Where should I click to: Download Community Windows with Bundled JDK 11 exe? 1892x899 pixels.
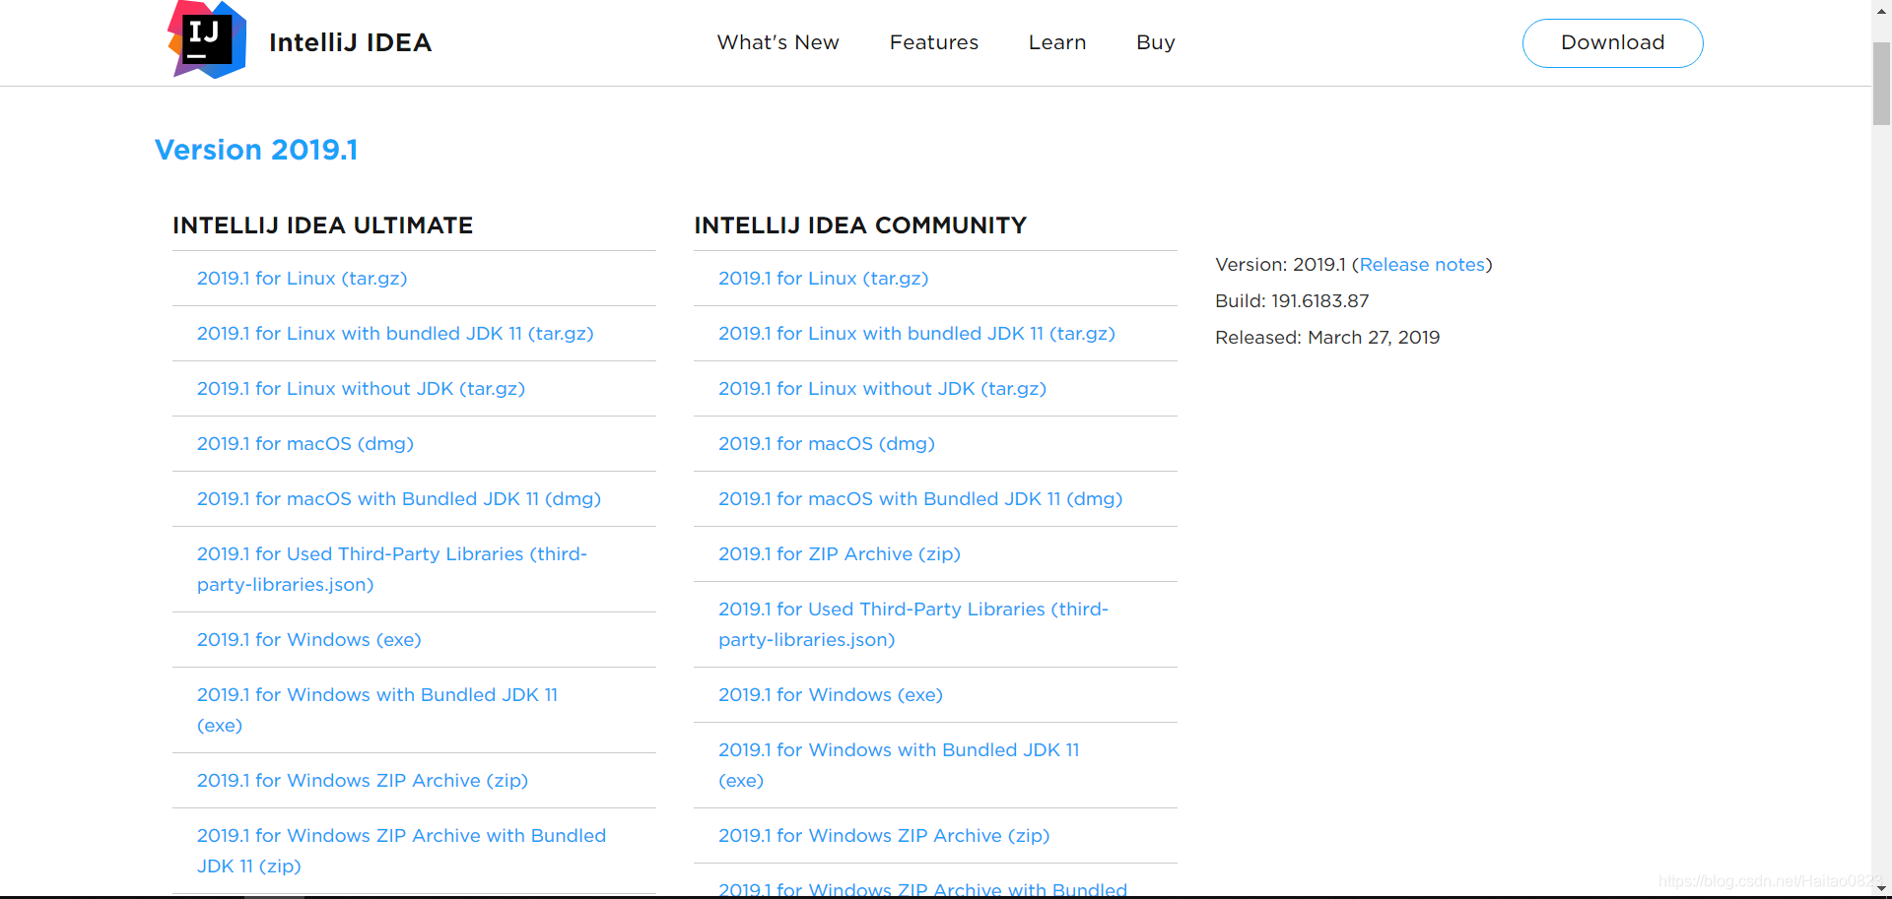898,765
